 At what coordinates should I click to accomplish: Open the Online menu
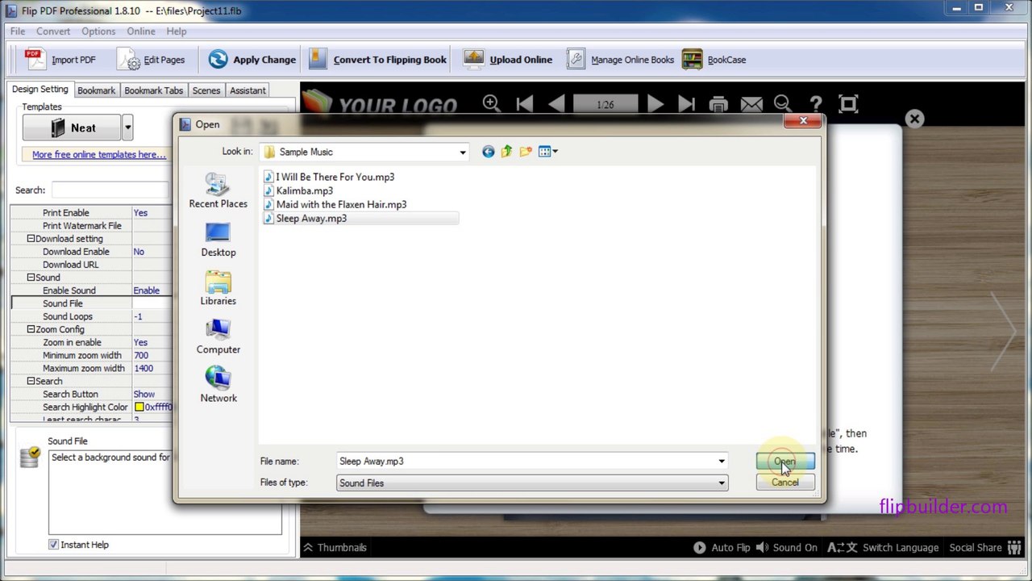point(141,31)
